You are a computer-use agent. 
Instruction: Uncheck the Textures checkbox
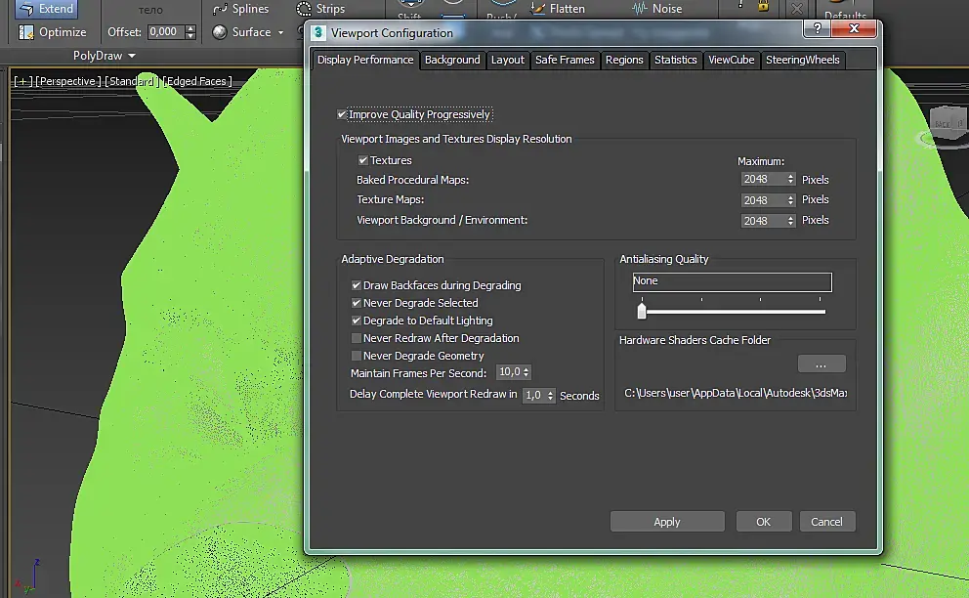[x=363, y=160]
